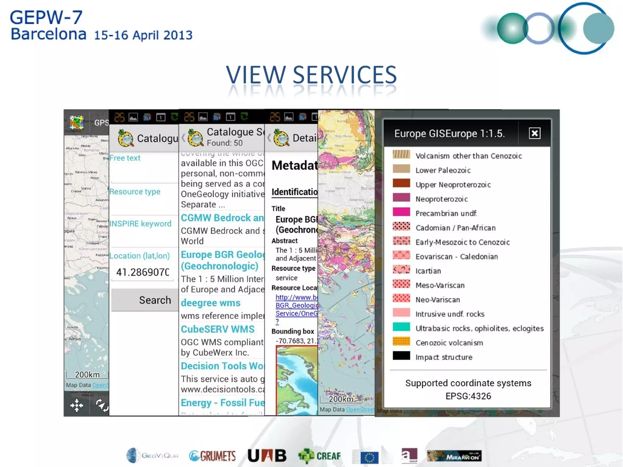Screen dimensions: 623x467
Task: Click the Ultrabasic rocks turquoise swatch
Action: (x=401, y=327)
